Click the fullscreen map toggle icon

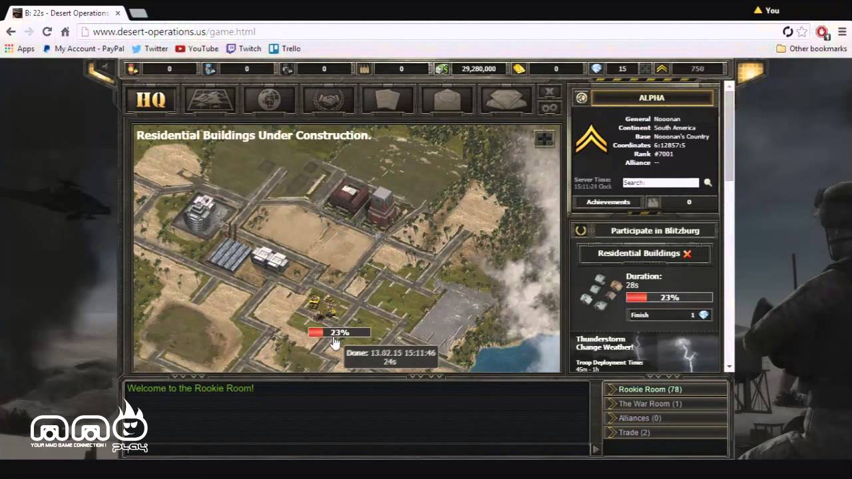pyautogui.click(x=544, y=138)
